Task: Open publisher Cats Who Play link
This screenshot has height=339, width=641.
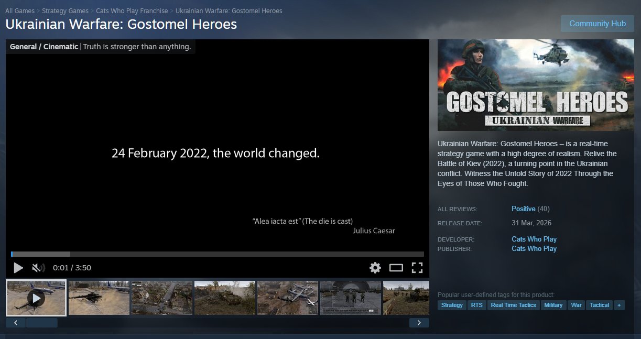Action: [534, 248]
